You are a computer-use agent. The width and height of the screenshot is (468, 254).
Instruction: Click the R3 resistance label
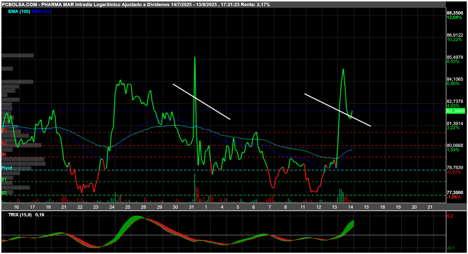point(4,130)
